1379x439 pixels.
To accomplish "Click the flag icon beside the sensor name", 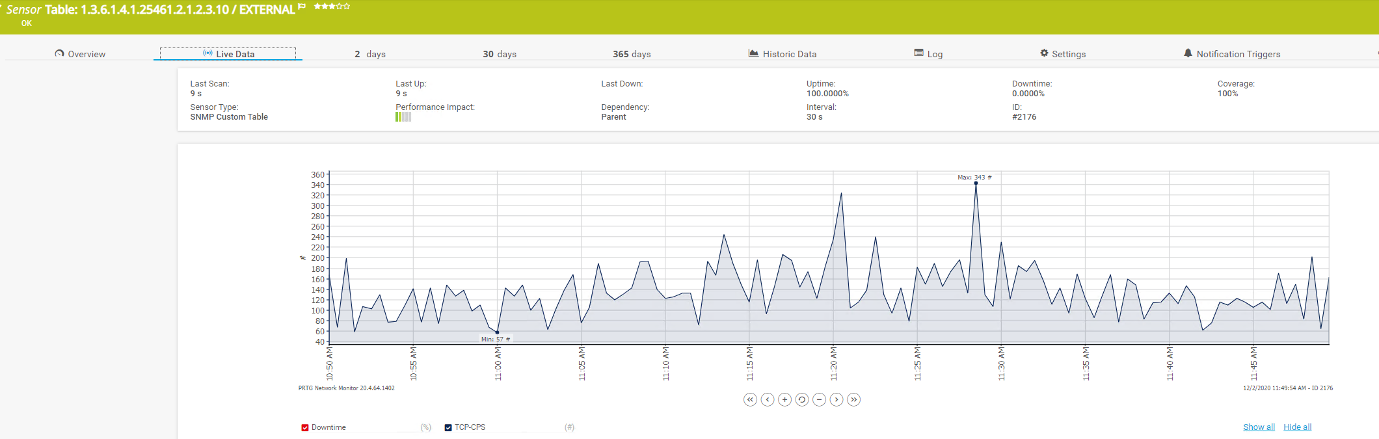I will pos(302,7).
